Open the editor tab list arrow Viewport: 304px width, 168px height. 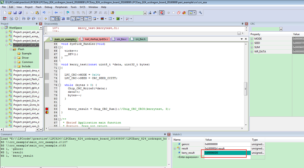click(x=242, y=39)
